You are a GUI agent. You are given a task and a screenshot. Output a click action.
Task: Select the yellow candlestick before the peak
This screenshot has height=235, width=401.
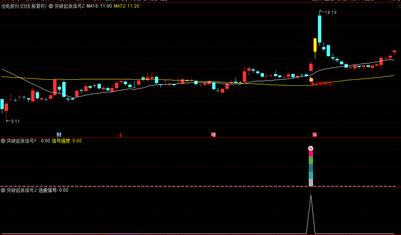point(315,45)
